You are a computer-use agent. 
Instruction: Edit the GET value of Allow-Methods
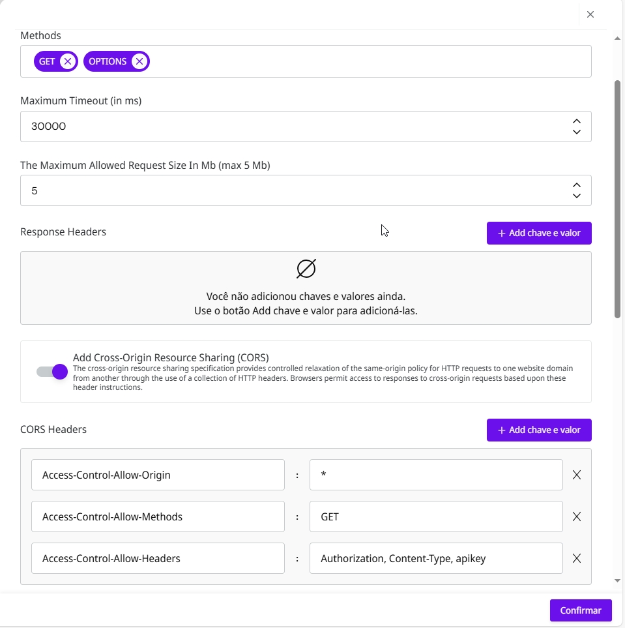click(435, 516)
